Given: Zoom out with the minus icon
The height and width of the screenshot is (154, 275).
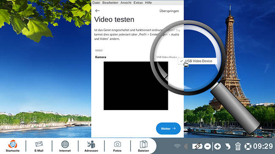Looking at the screenshot, I should pos(207,146).
